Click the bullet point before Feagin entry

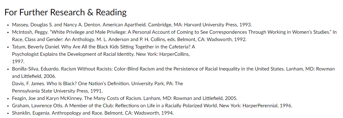[x=8, y=98]
